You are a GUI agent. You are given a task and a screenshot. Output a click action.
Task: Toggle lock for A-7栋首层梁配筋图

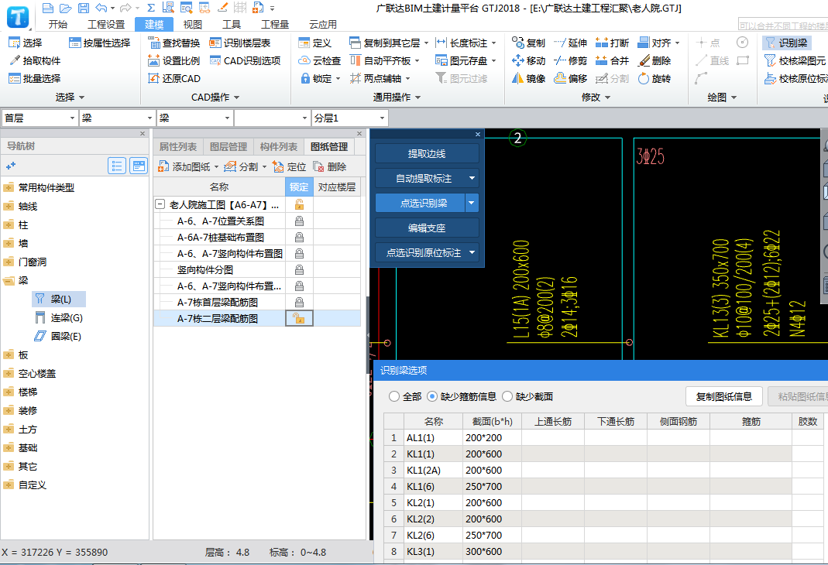[299, 303]
